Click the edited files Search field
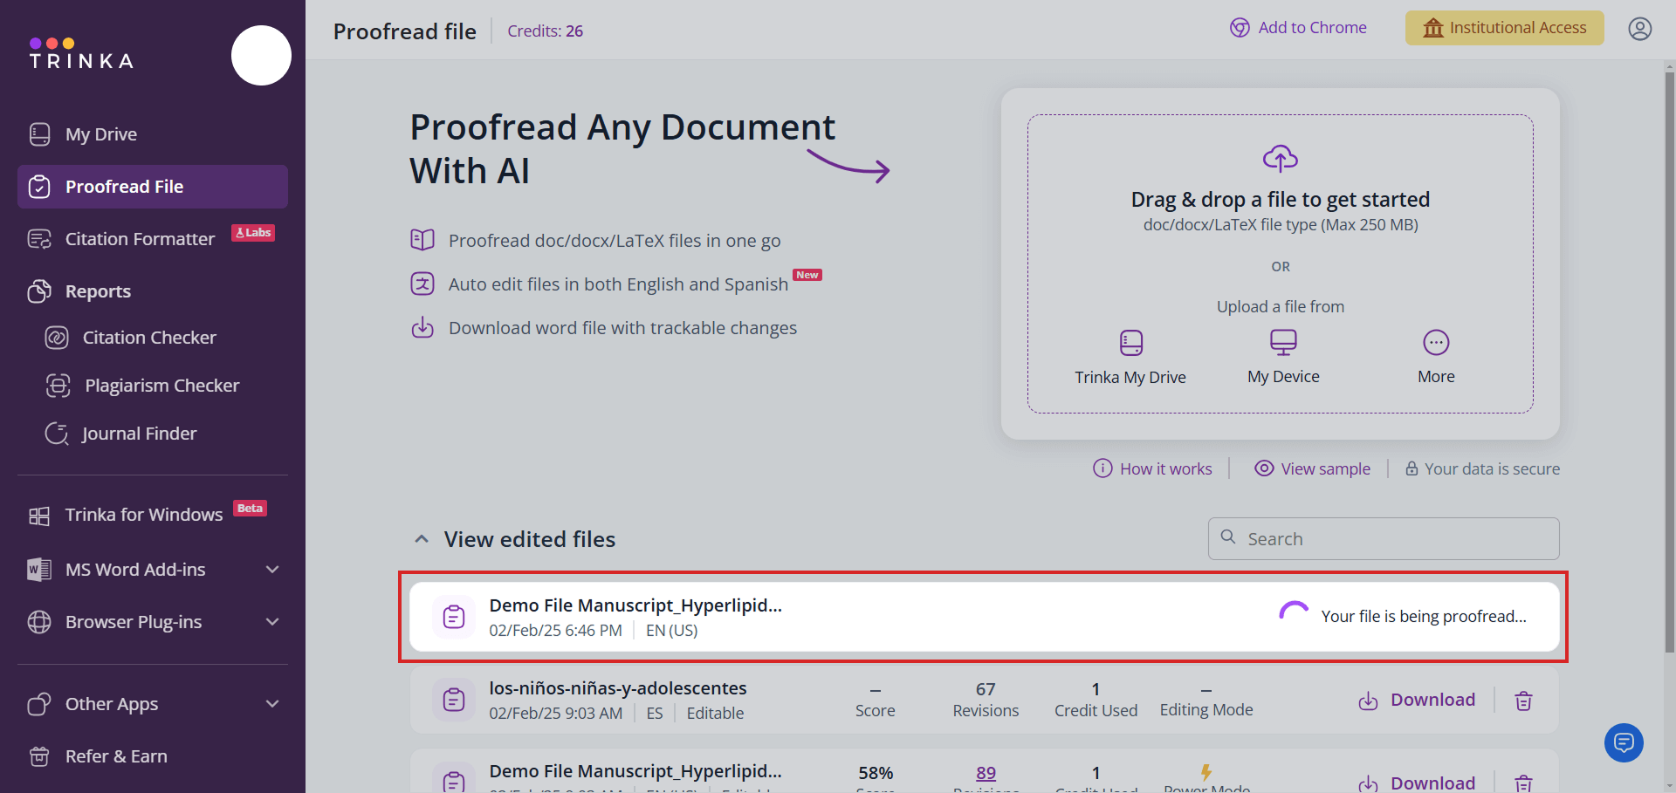This screenshot has width=1676, height=793. [x=1397, y=539]
